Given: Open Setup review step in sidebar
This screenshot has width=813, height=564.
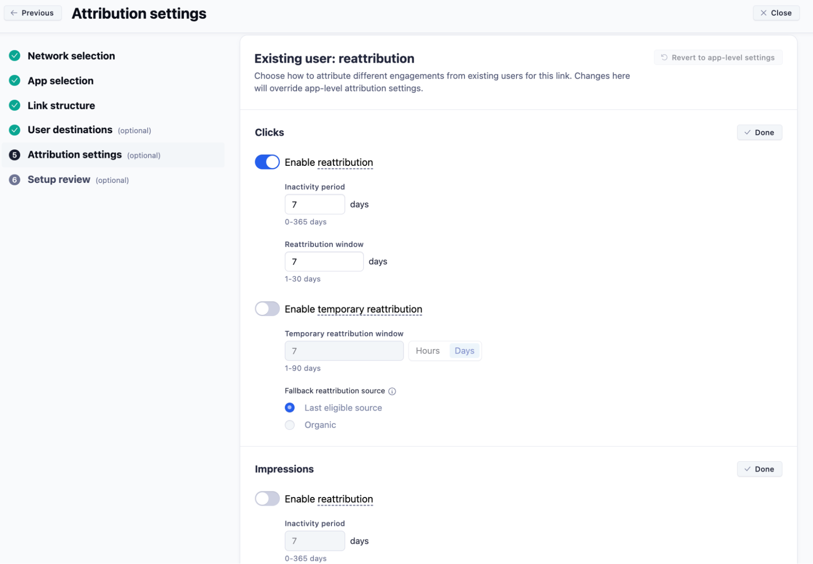Looking at the screenshot, I should (x=59, y=180).
